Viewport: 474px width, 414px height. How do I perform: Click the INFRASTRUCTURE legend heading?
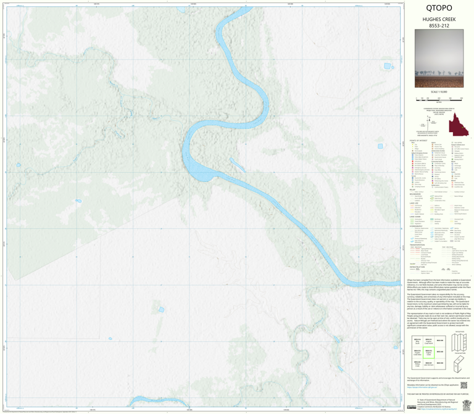coord(417,267)
